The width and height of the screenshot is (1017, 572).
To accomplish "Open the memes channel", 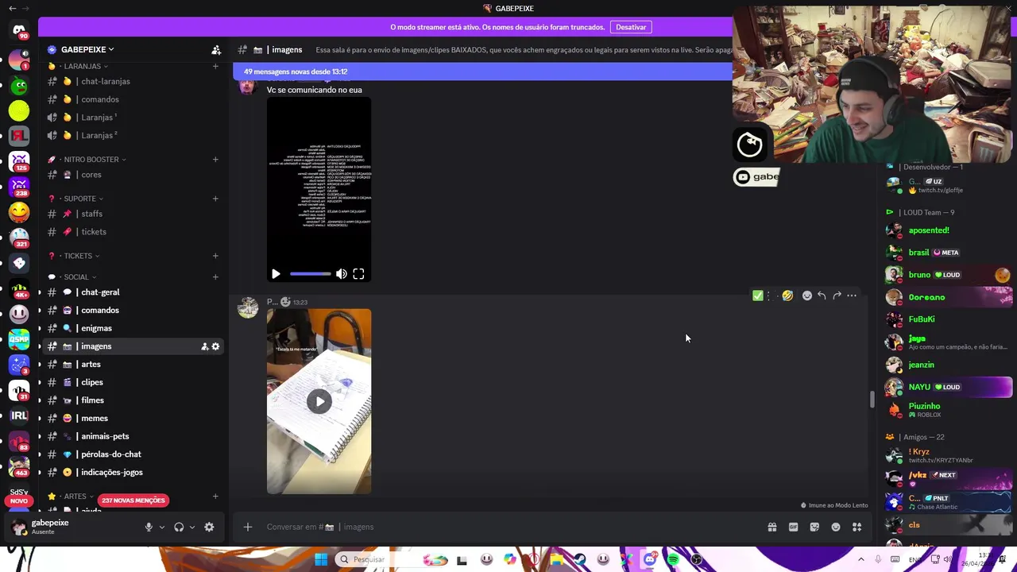I will [x=133, y=418].
